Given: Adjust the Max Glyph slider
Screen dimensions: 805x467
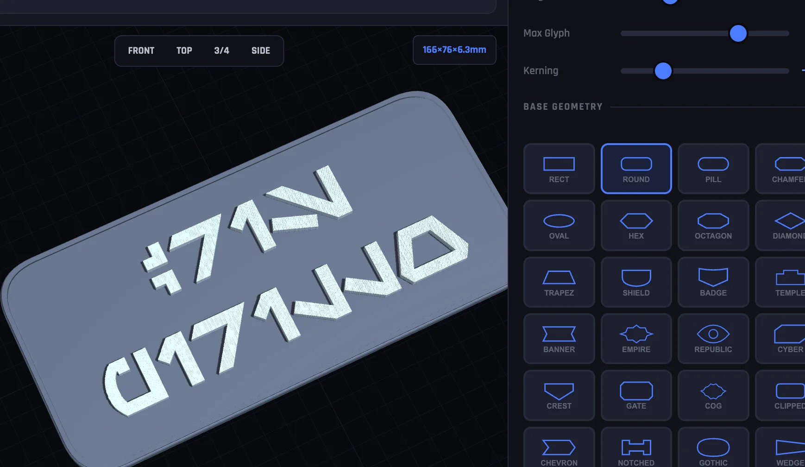Looking at the screenshot, I should (x=738, y=34).
